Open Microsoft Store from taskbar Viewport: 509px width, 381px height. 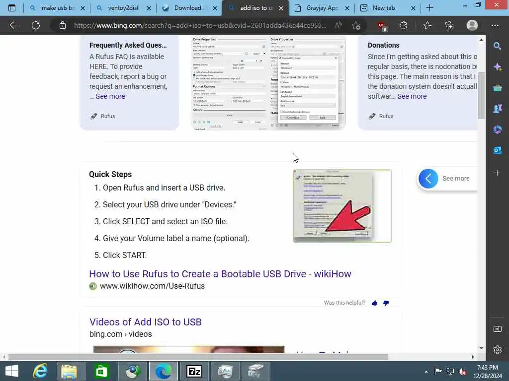[101, 371]
